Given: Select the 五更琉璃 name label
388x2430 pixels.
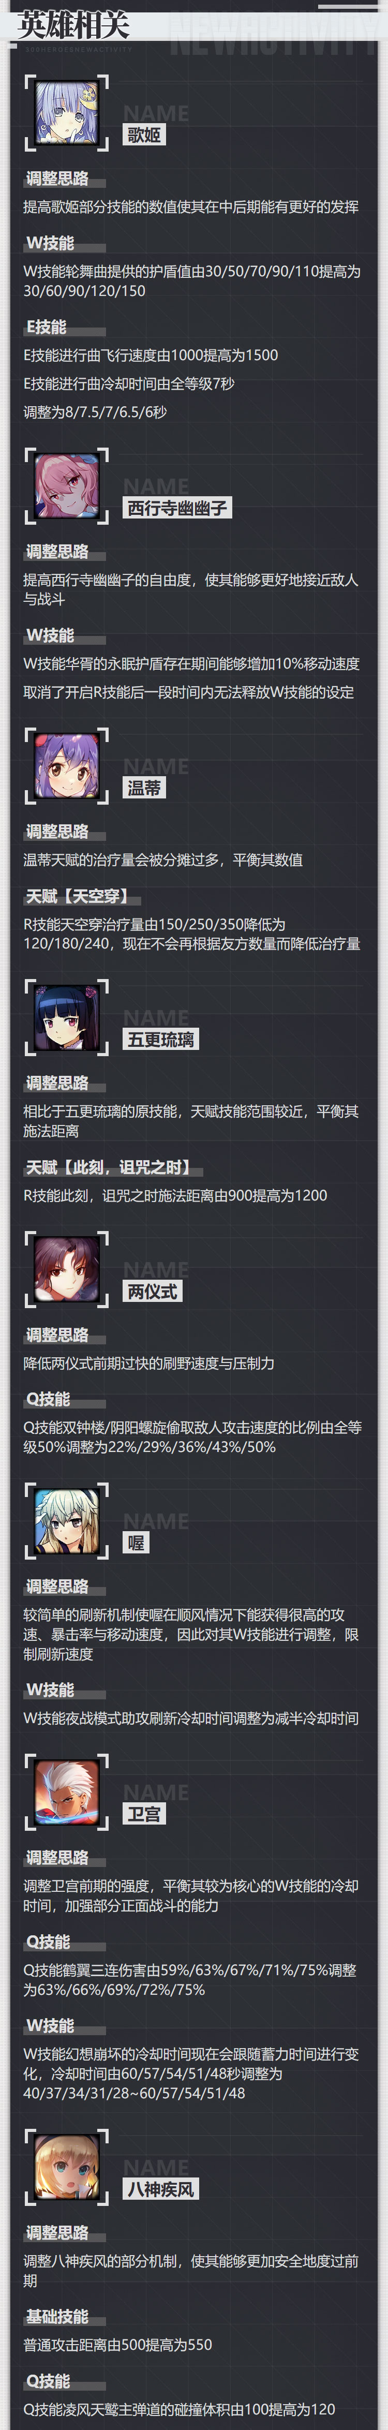Looking at the screenshot, I should pyautogui.click(x=160, y=1040).
